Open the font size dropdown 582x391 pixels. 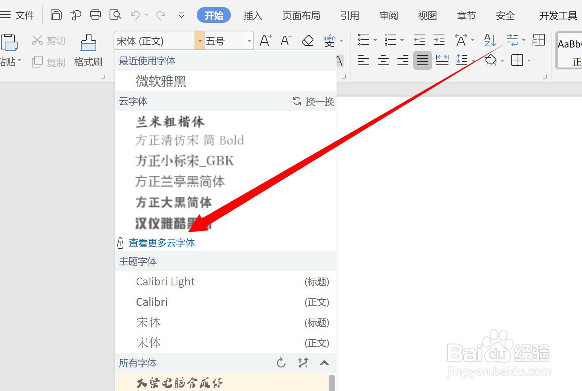249,40
